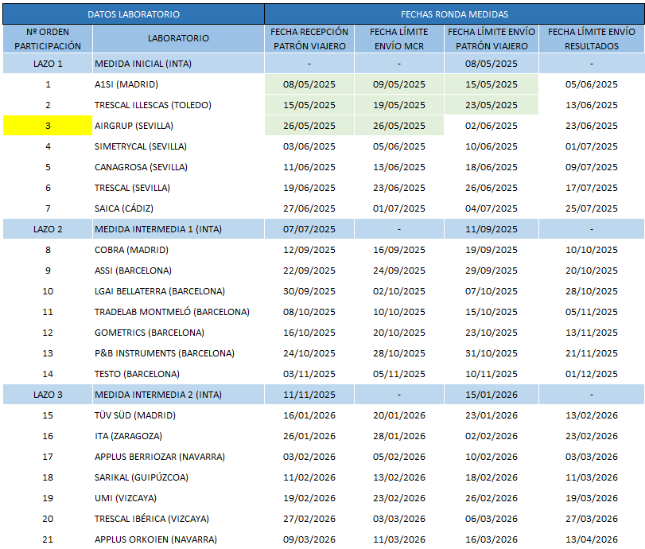Click TÜV SÜD MCR date 20/01/2026
This screenshot has width=645, height=549.
pyautogui.click(x=399, y=415)
